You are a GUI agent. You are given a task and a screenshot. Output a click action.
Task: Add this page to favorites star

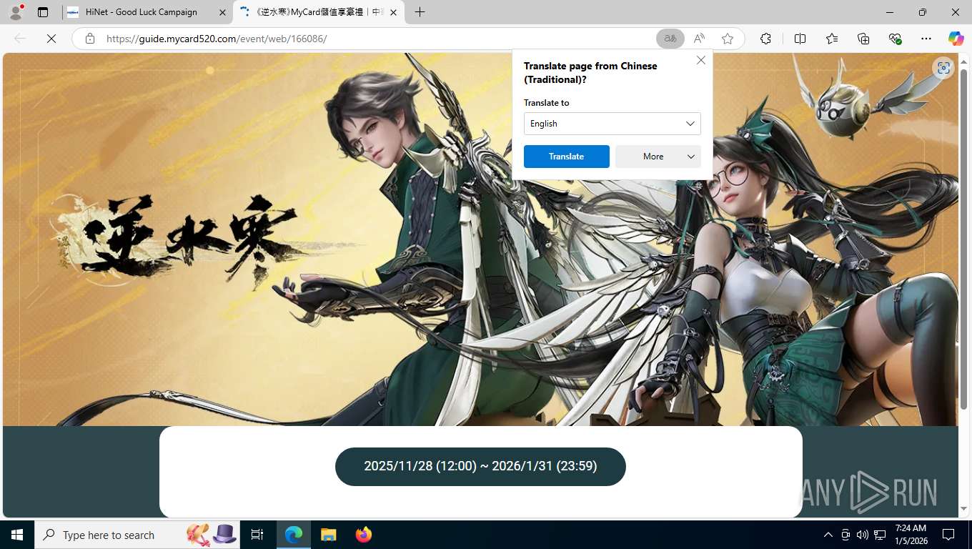click(x=728, y=39)
